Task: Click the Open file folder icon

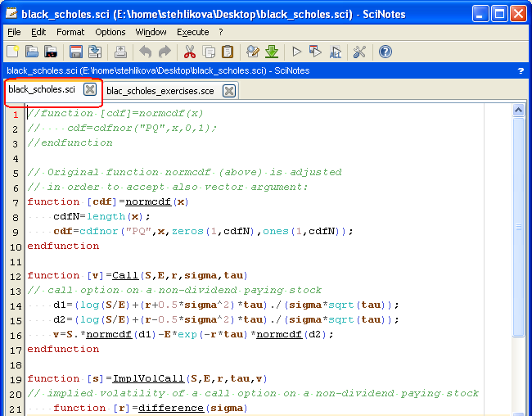Action: 32,52
